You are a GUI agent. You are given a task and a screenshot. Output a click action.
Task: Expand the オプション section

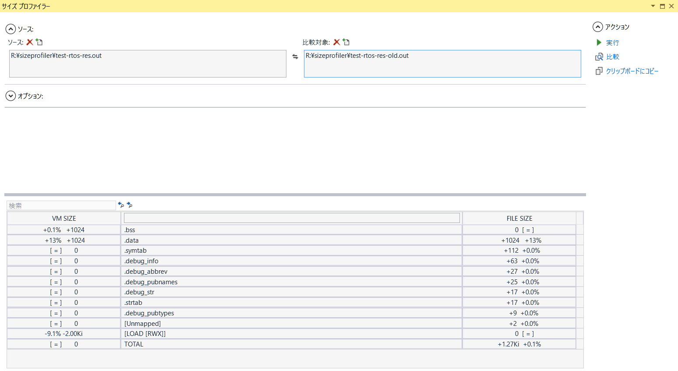tap(11, 96)
